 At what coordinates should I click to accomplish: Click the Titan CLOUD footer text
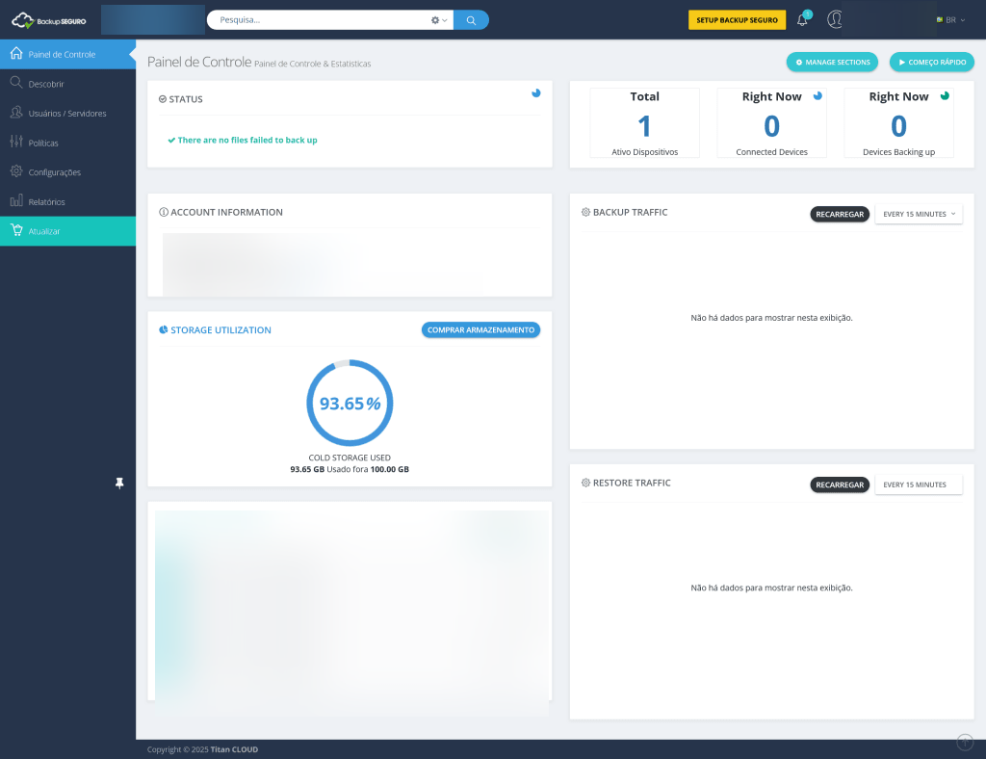tap(234, 749)
